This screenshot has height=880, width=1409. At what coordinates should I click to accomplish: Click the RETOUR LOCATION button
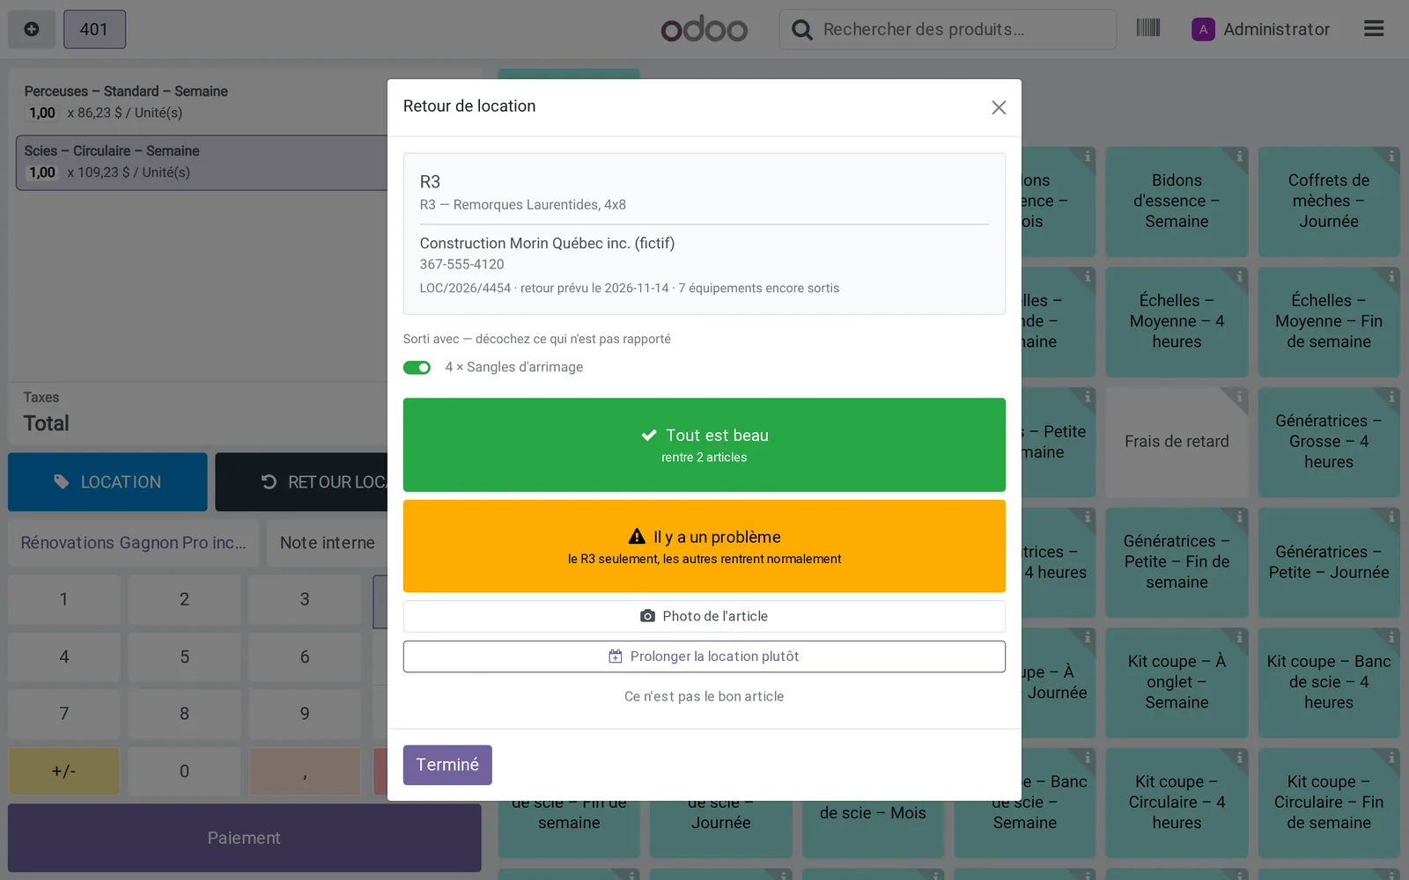pos(302,482)
